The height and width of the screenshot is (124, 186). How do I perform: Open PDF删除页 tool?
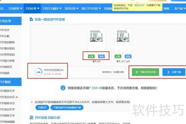(6, 67)
